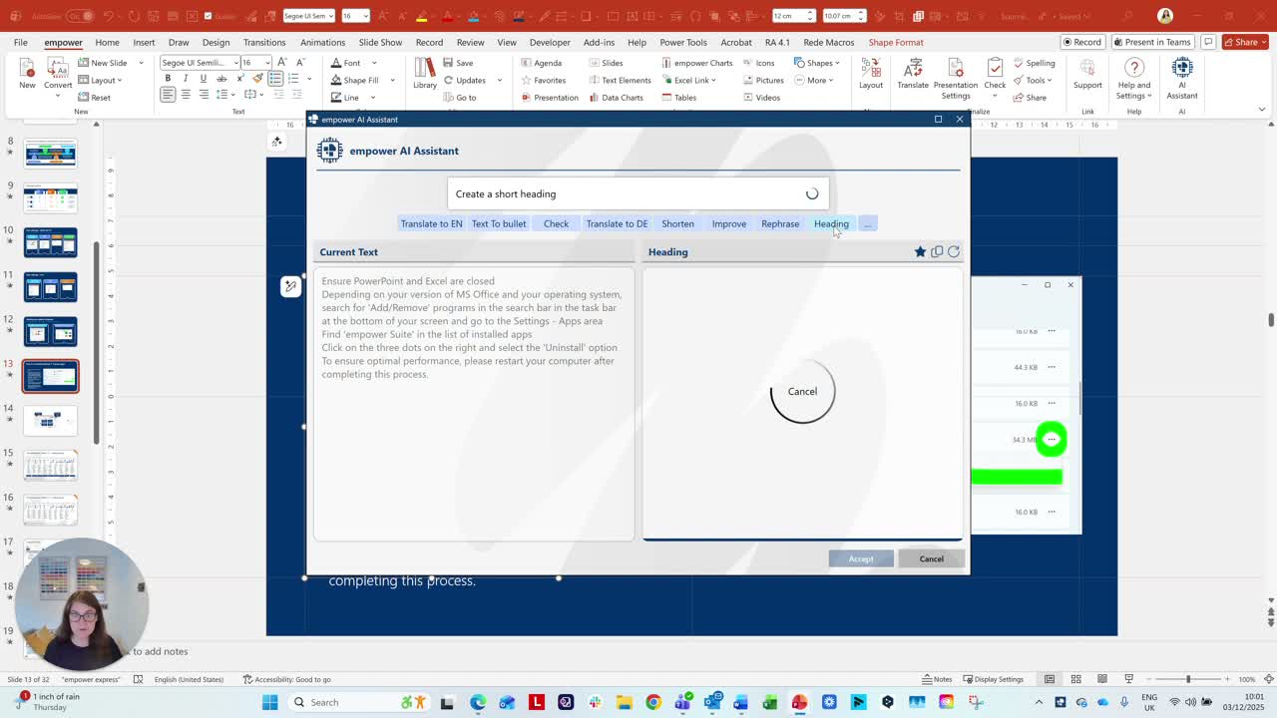Select slide 14 thumbnail
Viewport: 1277px width, 718px height.
click(50, 420)
